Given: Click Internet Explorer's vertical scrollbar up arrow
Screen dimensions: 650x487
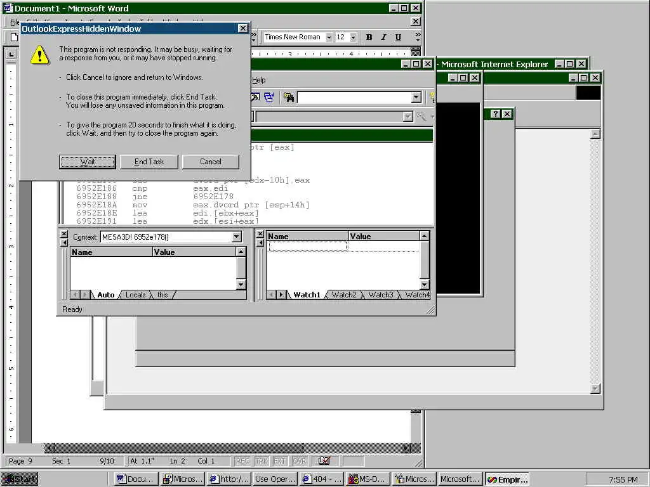Looking at the screenshot, I should [595, 134].
